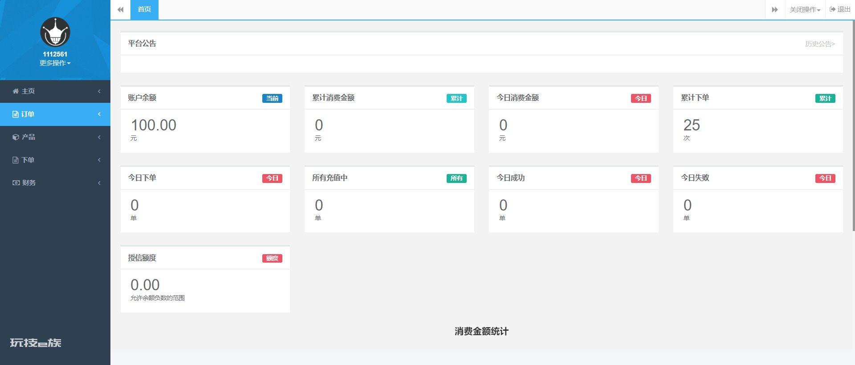Open the 财务 sidebar menu item
The width and height of the screenshot is (855, 365).
(55, 183)
